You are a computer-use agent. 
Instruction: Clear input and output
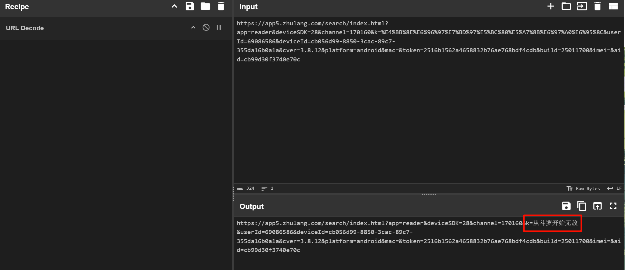[597, 6]
